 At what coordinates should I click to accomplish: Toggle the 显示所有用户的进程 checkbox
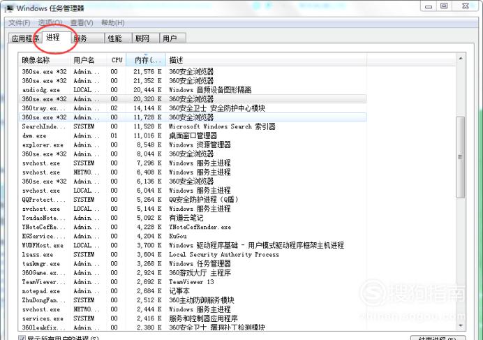pos(22,338)
